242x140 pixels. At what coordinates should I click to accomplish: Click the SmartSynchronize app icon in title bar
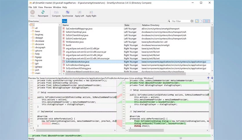pyautogui.click(x=31, y=3)
